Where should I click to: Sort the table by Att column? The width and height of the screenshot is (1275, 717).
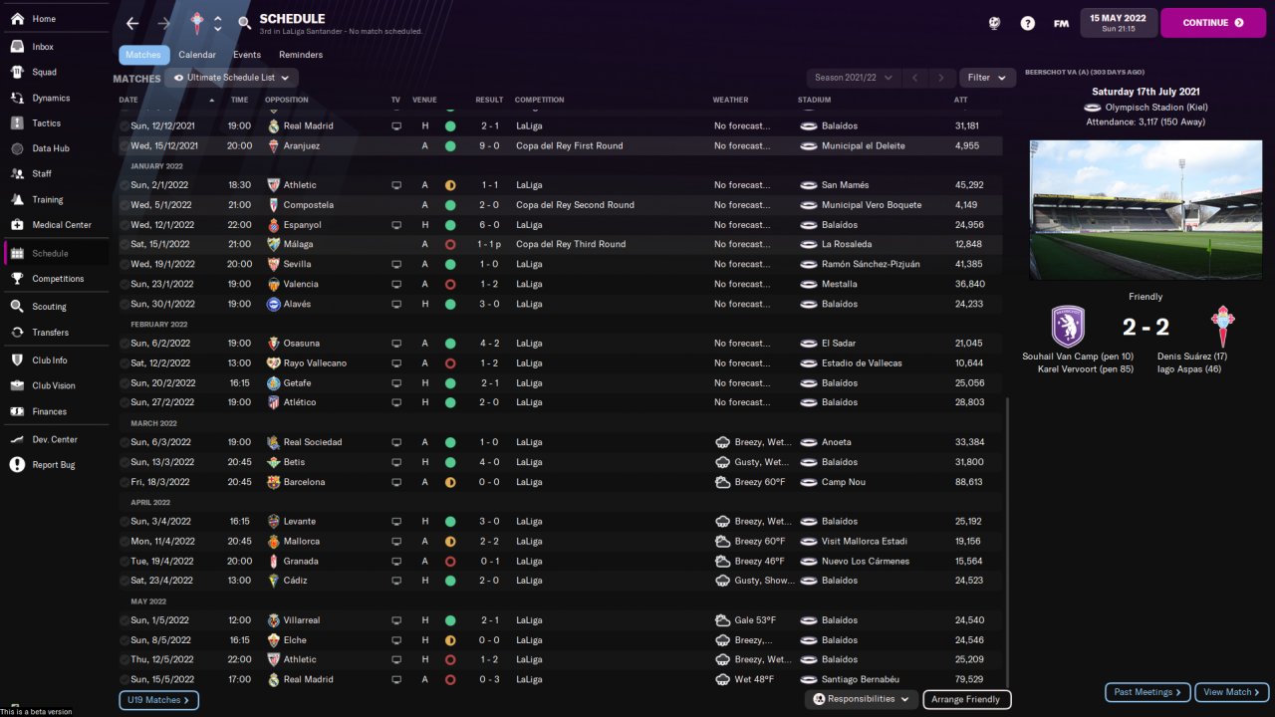tap(960, 101)
